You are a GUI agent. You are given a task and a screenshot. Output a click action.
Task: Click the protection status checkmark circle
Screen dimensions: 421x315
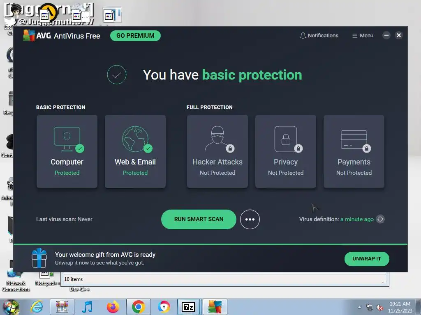(x=116, y=75)
